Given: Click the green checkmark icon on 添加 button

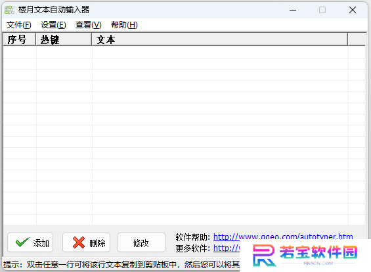Looking at the screenshot, I should pyautogui.click(x=22, y=242).
